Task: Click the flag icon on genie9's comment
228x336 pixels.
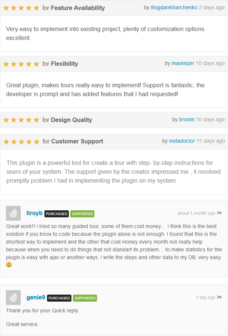Action: click(219, 297)
